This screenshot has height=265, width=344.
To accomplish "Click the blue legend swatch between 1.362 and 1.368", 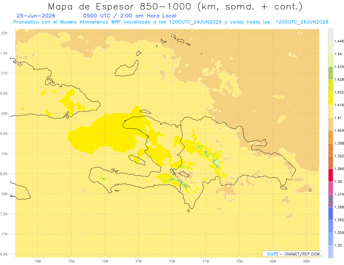I will click(331, 214).
